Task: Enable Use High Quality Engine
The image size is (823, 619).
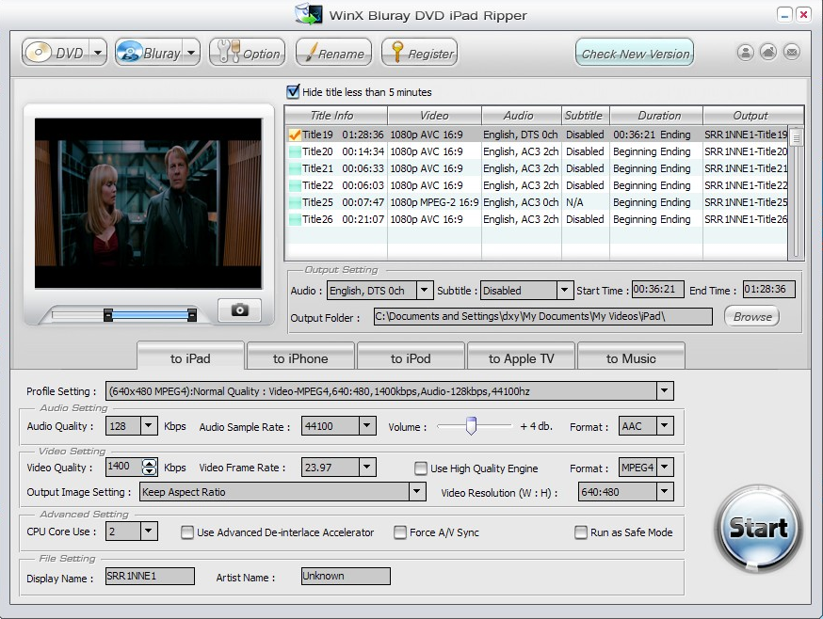Action: pyautogui.click(x=421, y=468)
